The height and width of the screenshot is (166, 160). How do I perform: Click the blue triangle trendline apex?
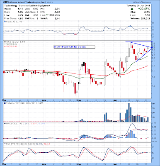[x=152, y=48]
